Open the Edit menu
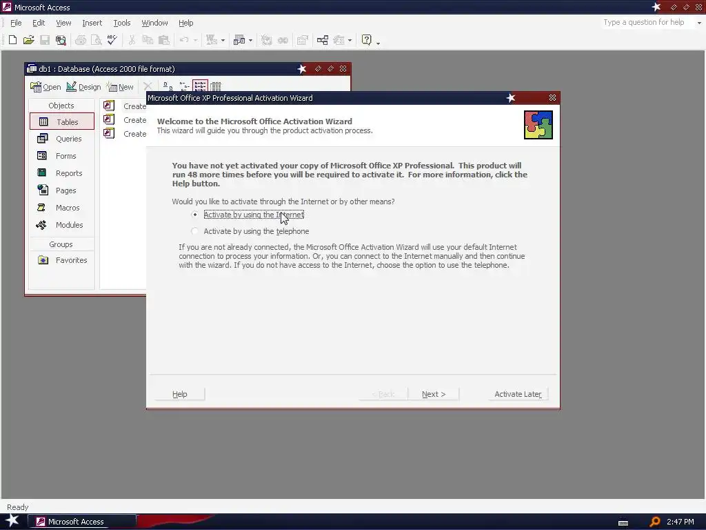The height and width of the screenshot is (530, 706). coord(39,23)
